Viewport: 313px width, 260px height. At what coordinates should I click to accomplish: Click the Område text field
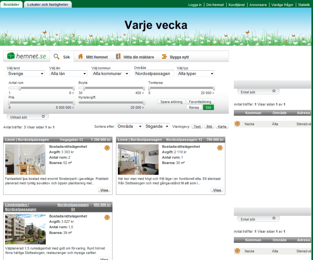pyautogui.click(x=154, y=74)
